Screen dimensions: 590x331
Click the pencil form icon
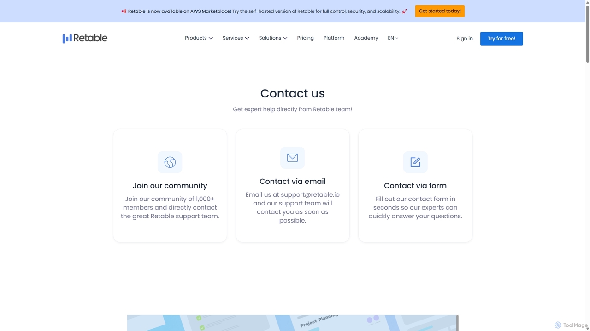(415, 162)
